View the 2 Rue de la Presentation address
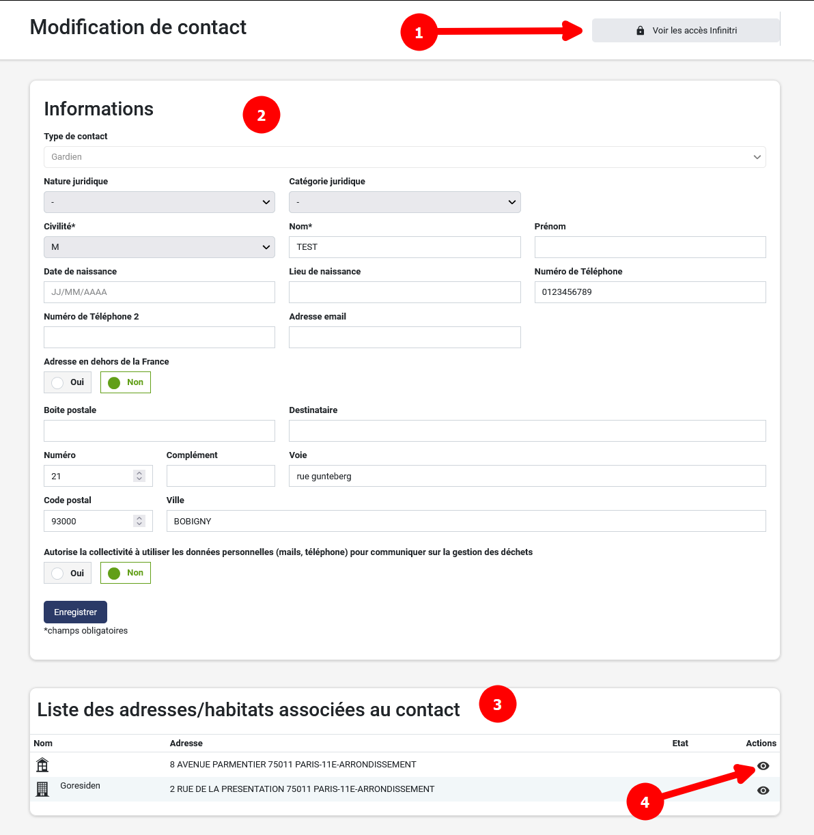Image resolution: width=814 pixels, height=835 pixels. [763, 791]
